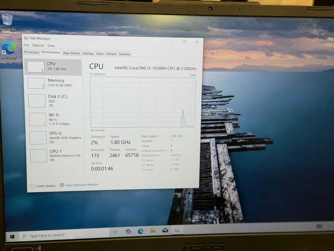Viewport: 334px width, 251px height.
Task: Open the Windows Start menu
Action: (13, 237)
